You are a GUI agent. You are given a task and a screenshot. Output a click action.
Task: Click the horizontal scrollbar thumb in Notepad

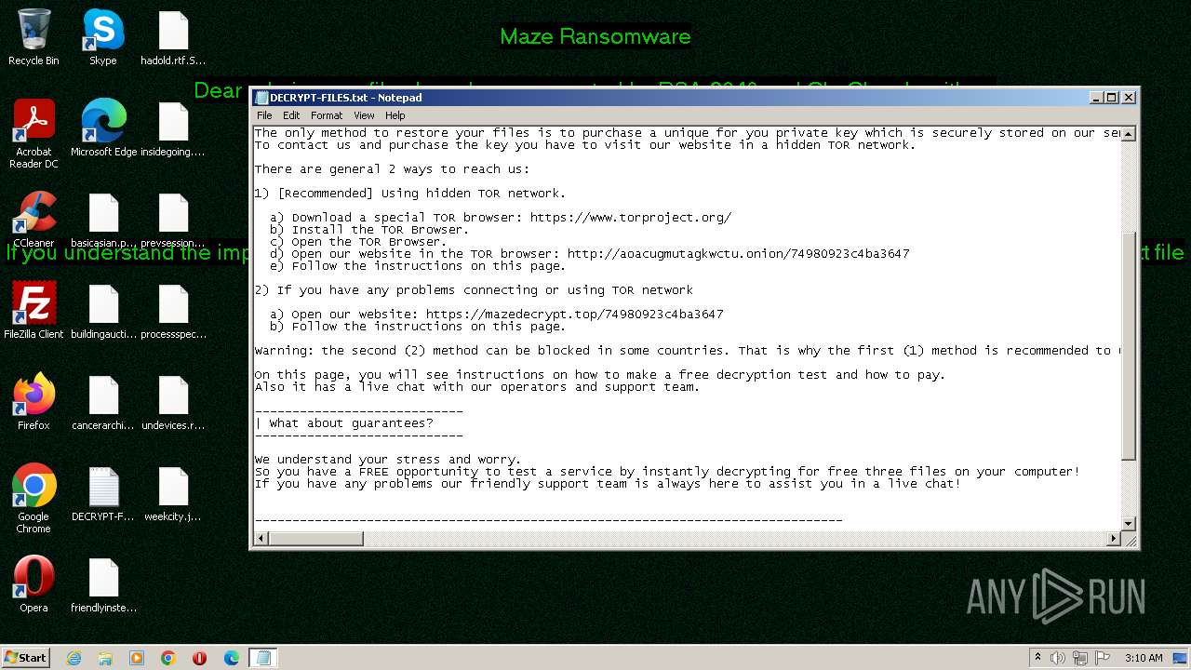316,538
